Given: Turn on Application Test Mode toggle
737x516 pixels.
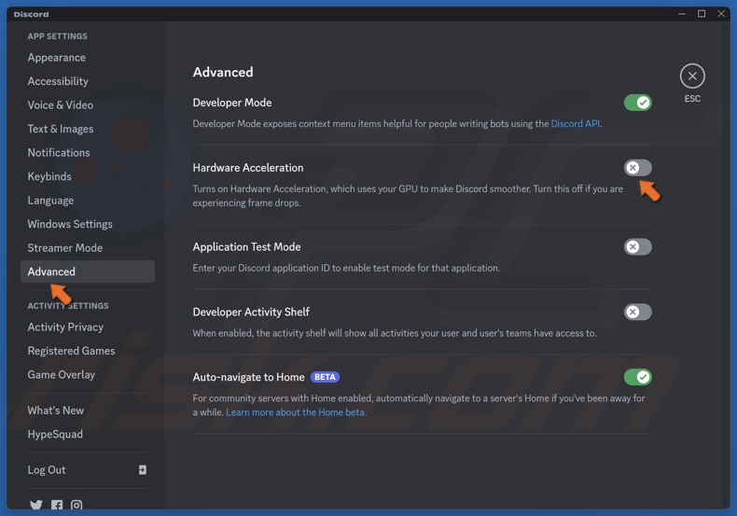Looking at the screenshot, I should coord(637,246).
